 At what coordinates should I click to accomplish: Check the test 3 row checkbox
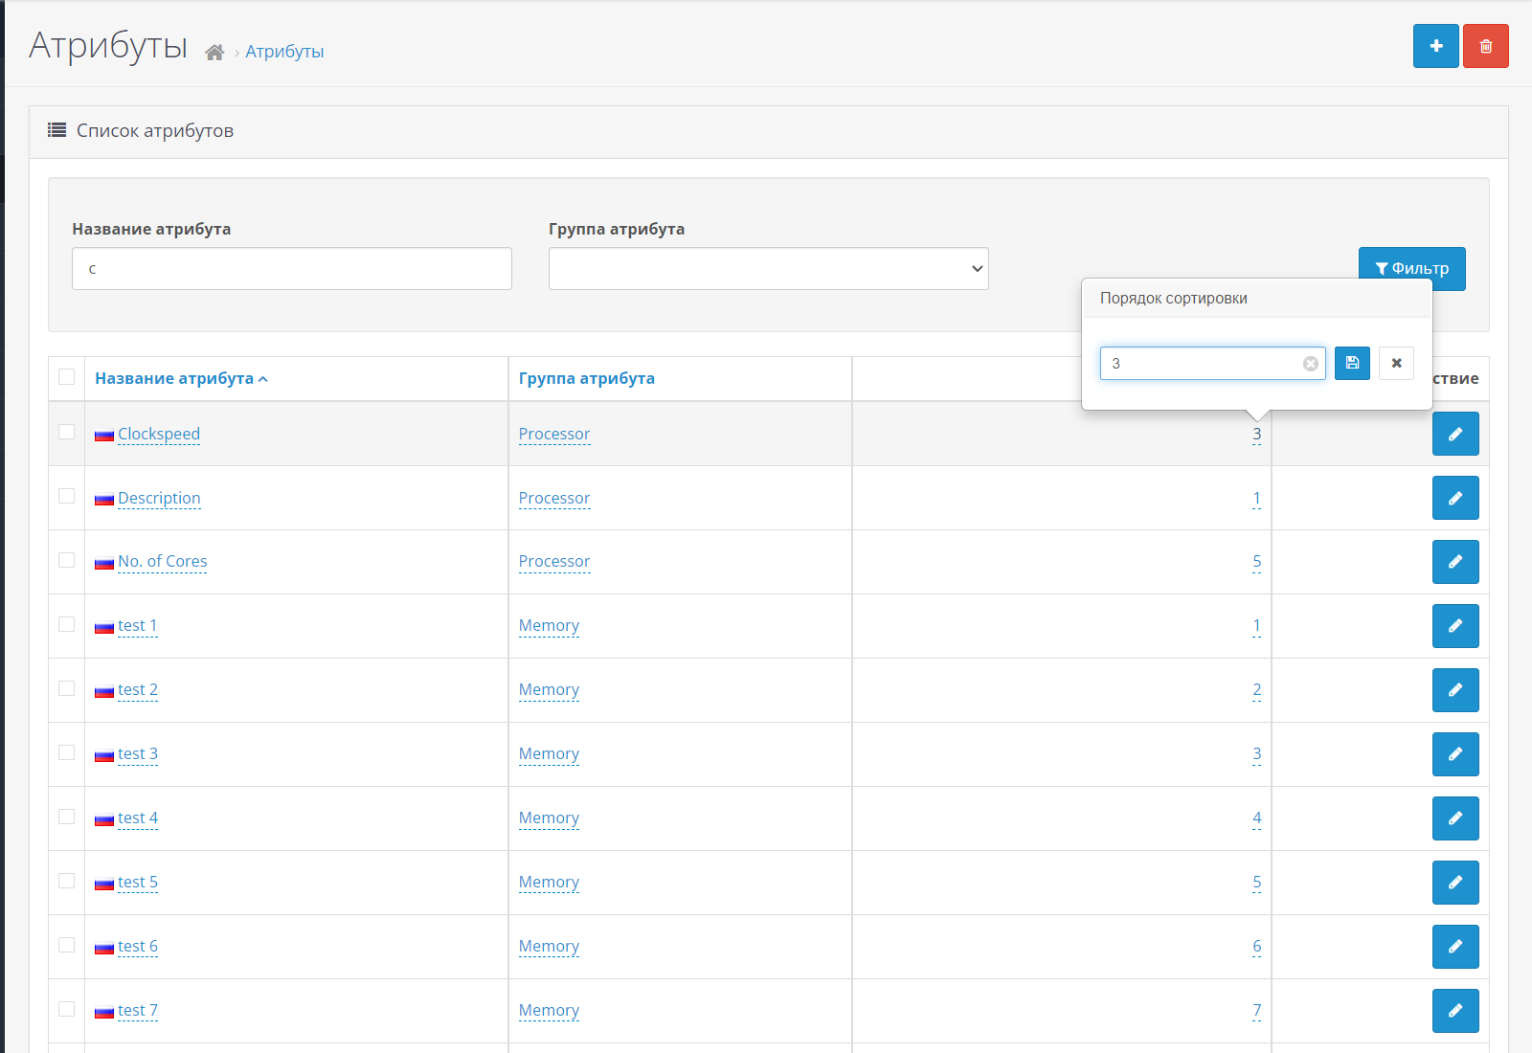point(66,752)
